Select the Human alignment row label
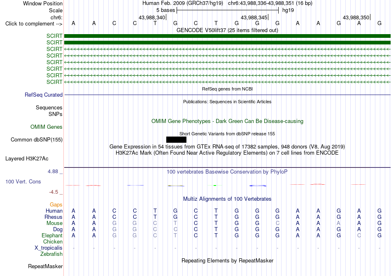The width and height of the screenshot is (391, 276). [54, 211]
